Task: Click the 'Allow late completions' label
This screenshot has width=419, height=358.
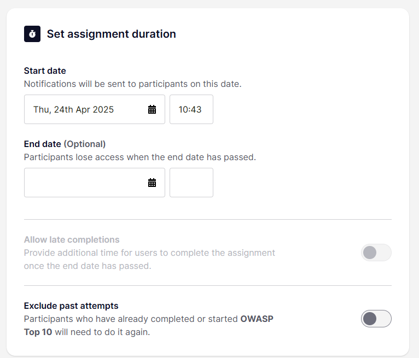Action: click(x=72, y=239)
